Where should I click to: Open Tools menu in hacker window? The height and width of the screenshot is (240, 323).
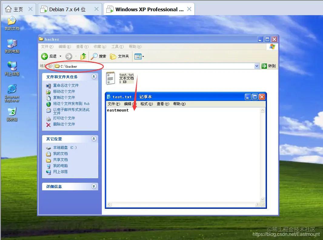pyautogui.click(x=118, y=47)
